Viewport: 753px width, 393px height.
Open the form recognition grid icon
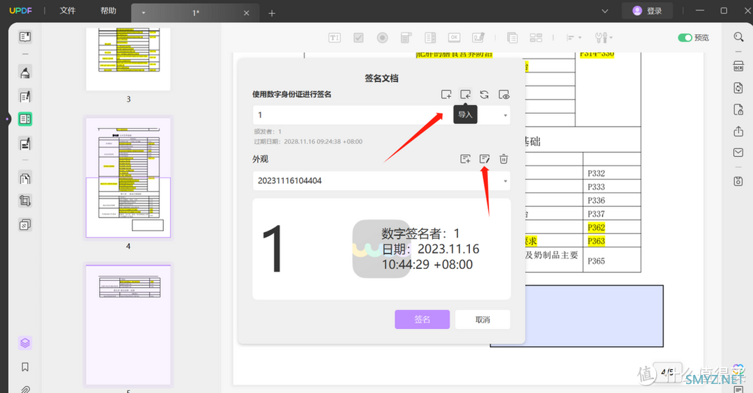[x=536, y=38]
